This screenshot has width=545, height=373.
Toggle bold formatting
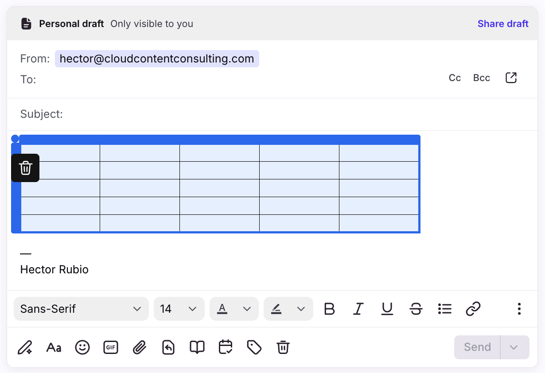pos(329,309)
